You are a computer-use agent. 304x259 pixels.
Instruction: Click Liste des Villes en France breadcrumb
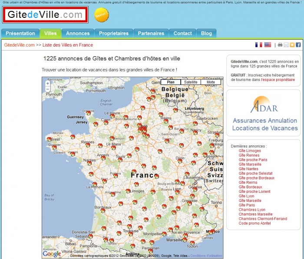68,45
